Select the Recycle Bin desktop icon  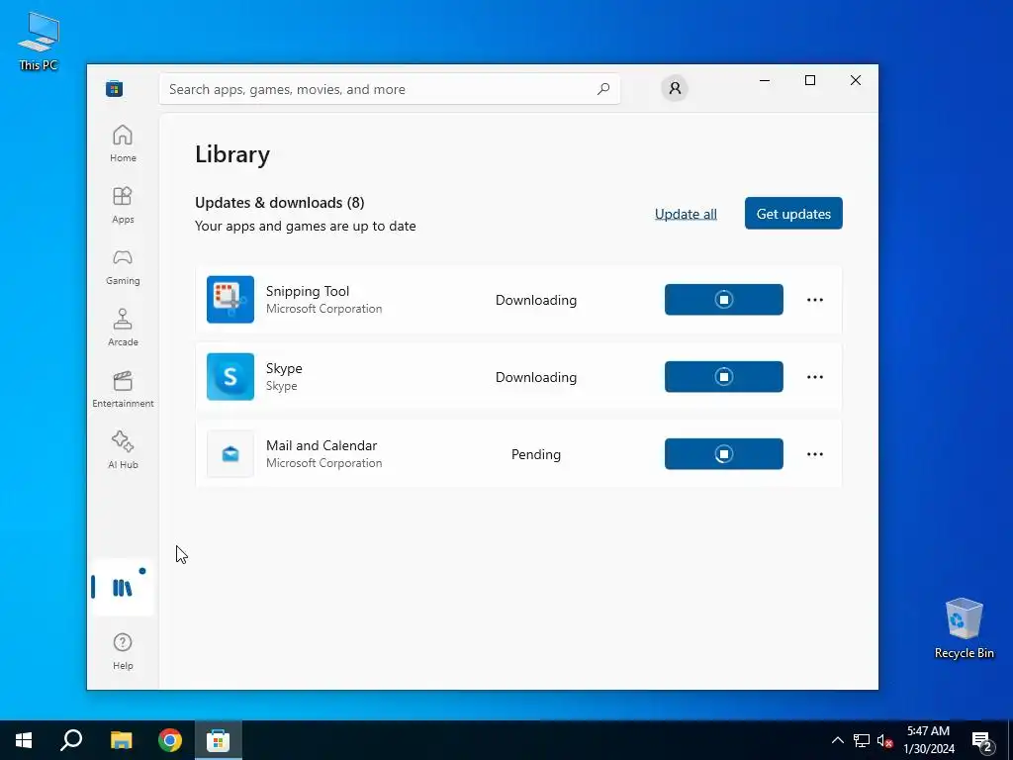[964, 628]
